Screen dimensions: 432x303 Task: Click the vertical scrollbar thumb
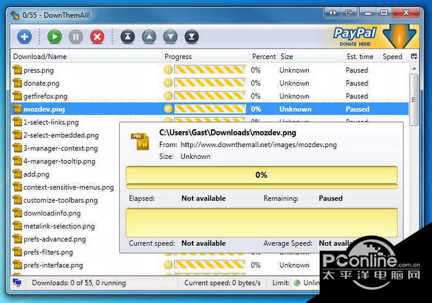click(x=414, y=100)
